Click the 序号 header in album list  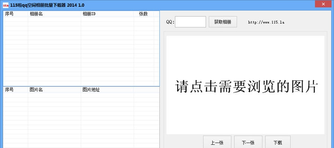click(16, 14)
